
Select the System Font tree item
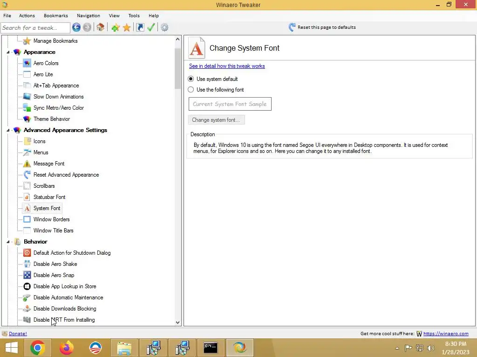[x=47, y=208]
